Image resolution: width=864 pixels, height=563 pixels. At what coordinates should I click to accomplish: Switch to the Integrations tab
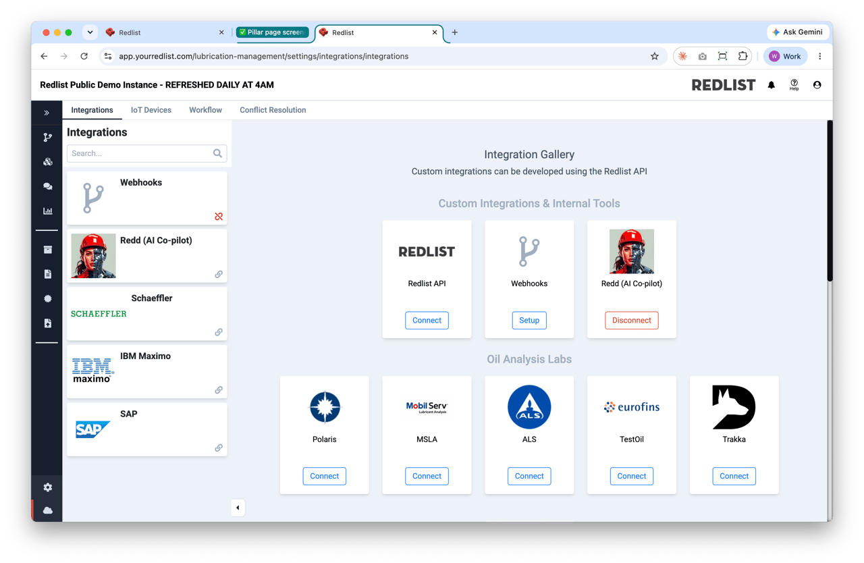tap(92, 110)
